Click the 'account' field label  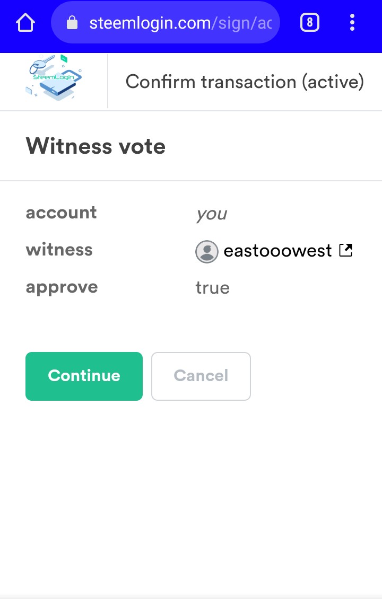[x=61, y=213]
